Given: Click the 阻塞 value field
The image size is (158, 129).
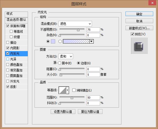Looking at the screenshot, I should [93, 69].
